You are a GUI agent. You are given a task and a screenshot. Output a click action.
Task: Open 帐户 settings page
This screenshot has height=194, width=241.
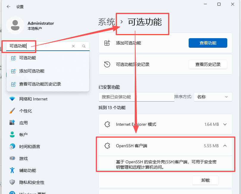click(24, 135)
